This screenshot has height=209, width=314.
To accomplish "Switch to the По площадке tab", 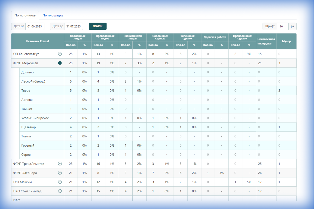I will [53, 16].
